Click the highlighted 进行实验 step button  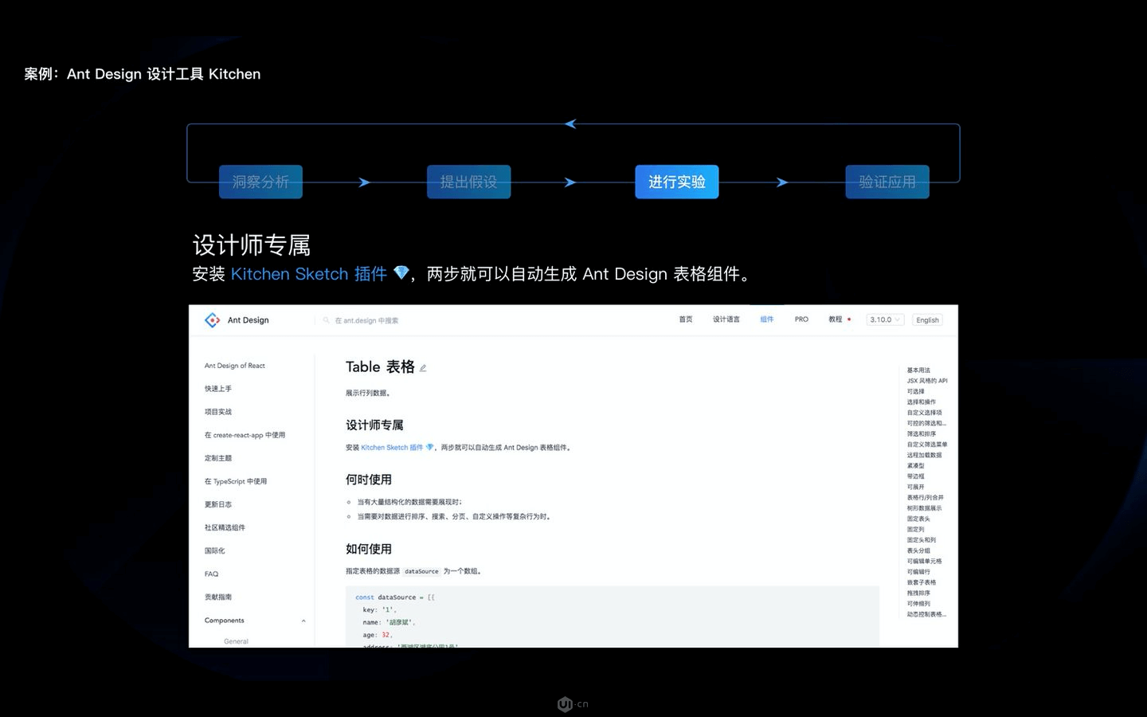pos(677,182)
